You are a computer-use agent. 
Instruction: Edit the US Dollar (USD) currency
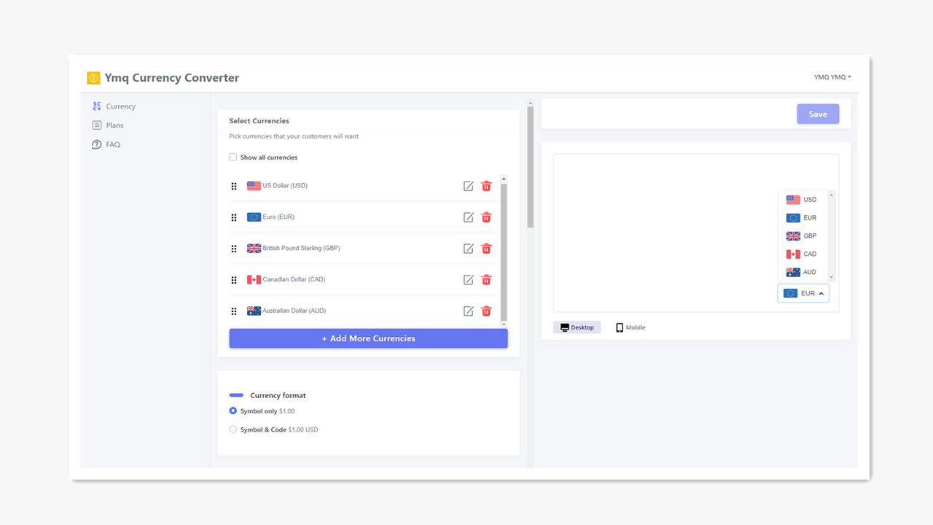click(x=469, y=186)
